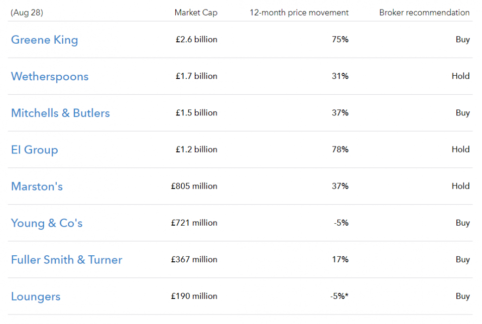
Task: Click Marston's £805 million market cap
Action: 194,186
